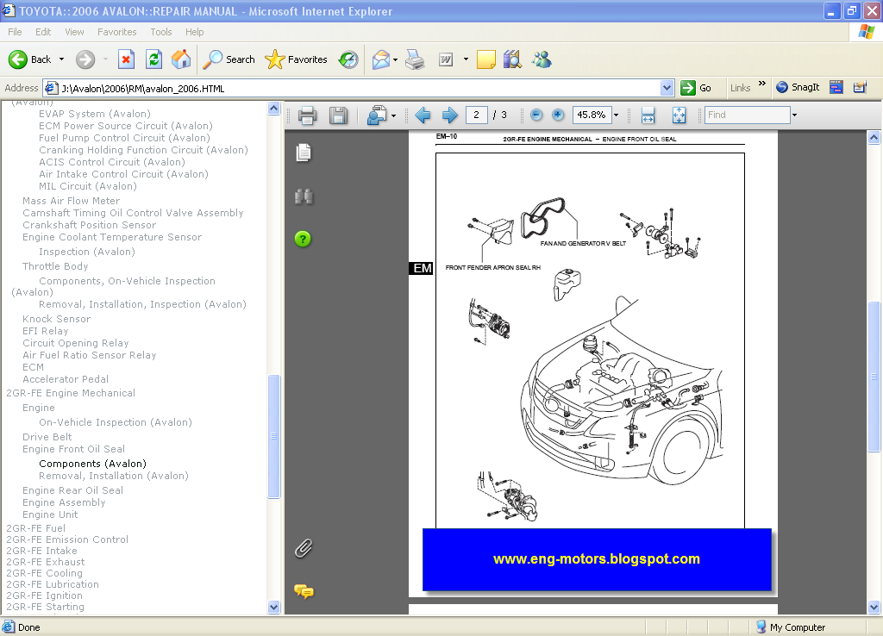The height and width of the screenshot is (636, 883).
Task: Open IE Search magnifier button
Action: (229, 59)
